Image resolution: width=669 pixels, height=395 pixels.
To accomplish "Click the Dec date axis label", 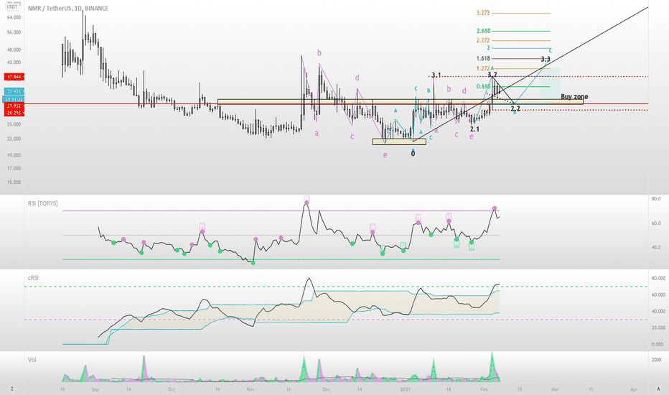I will [327, 389].
